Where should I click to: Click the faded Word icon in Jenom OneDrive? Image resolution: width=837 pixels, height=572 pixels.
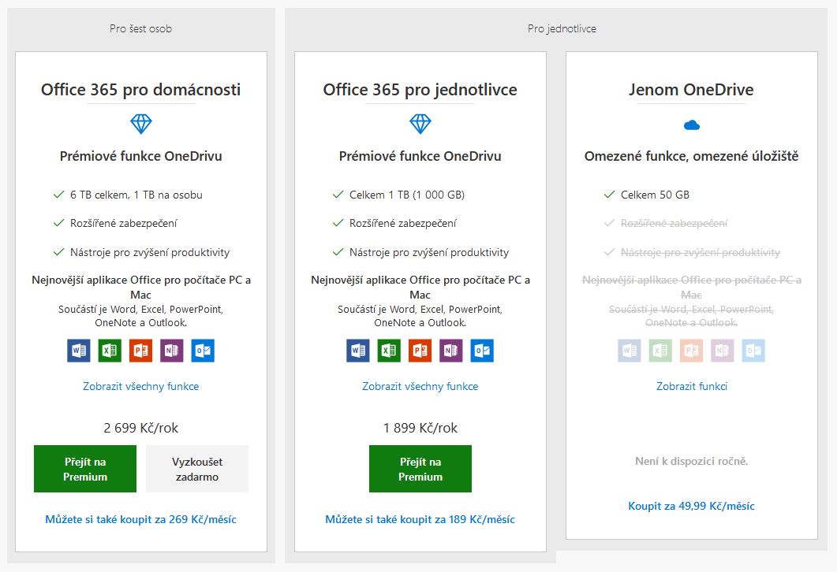[x=630, y=351]
